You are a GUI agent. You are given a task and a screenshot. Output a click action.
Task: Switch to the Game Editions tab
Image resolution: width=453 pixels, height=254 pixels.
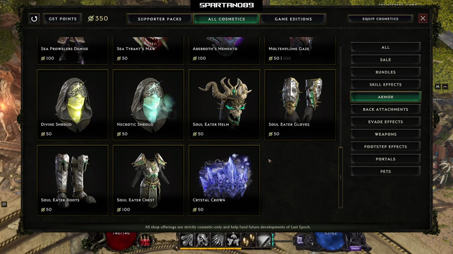[x=293, y=19]
